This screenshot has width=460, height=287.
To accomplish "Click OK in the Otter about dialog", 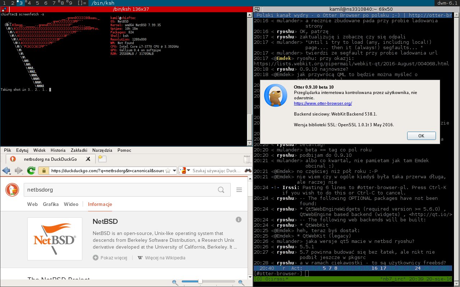I will click(421, 136).
